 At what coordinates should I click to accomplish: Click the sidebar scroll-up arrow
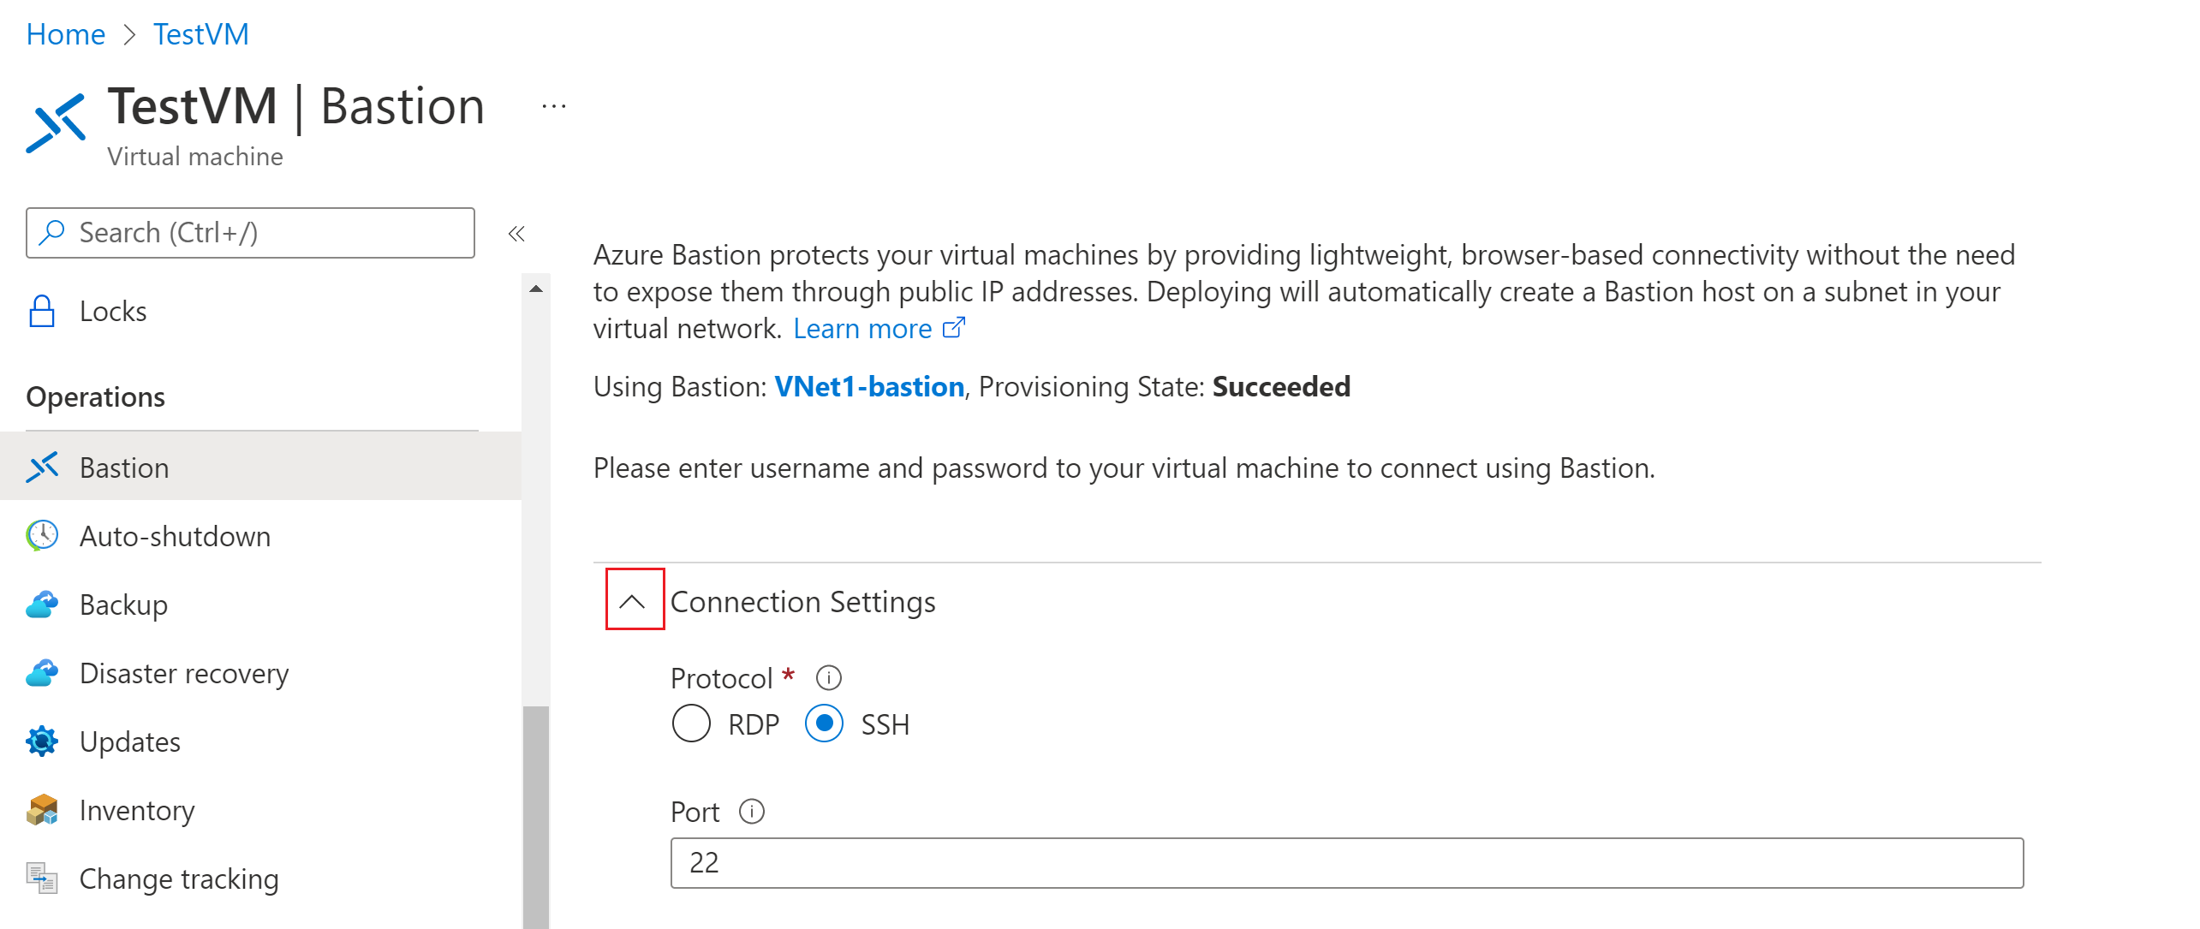[x=536, y=289]
